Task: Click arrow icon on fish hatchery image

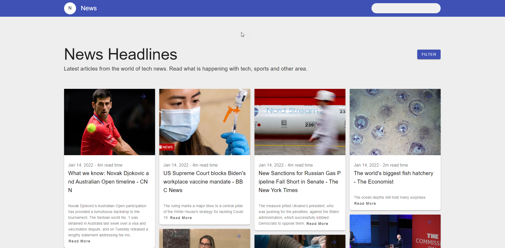Action: click(429, 96)
